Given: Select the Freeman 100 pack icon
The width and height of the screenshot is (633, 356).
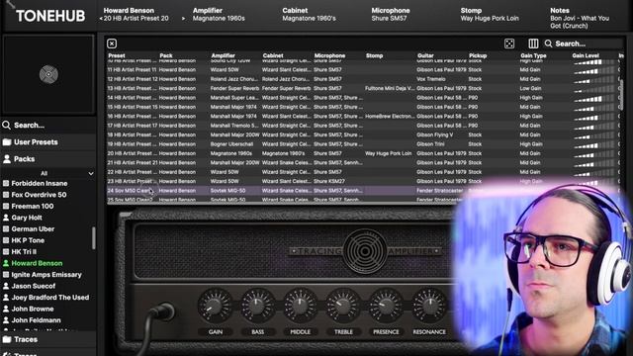Looking at the screenshot, I should coord(6,206).
